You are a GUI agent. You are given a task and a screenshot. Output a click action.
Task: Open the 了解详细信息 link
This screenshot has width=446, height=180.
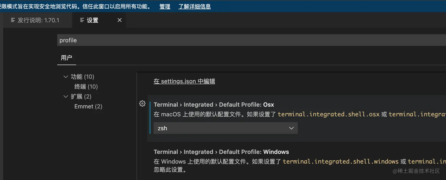pyautogui.click(x=194, y=6)
